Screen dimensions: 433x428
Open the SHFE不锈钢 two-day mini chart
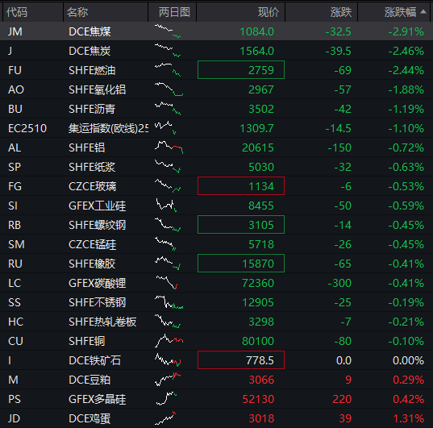click(x=169, y=301)
